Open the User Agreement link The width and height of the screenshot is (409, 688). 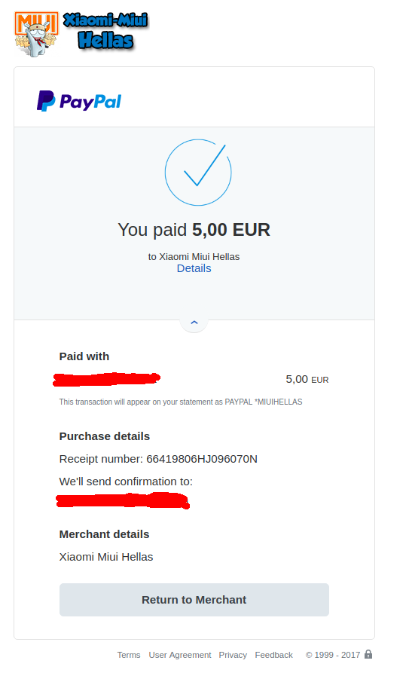coord(180,655)
